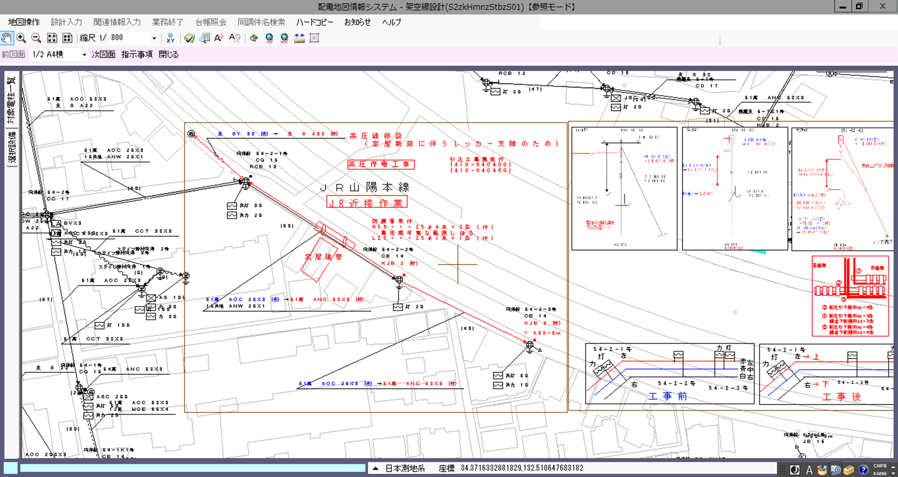The height and width of the screenshot is (477, 898).
Task: Click the red crosshair frame icon
Action: 314,38
